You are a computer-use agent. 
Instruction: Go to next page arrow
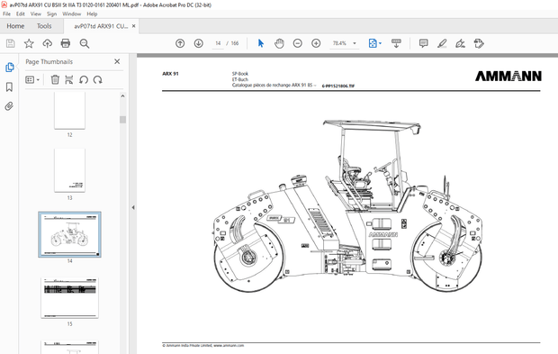[199, 43]
